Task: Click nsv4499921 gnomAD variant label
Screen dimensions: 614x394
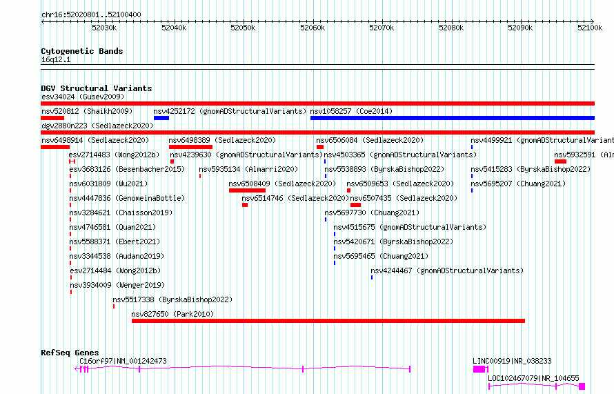Action: [x=542, y=140]
